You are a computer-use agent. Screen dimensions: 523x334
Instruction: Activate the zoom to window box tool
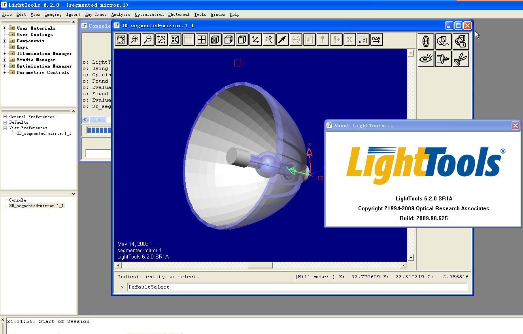coord(162,40)
